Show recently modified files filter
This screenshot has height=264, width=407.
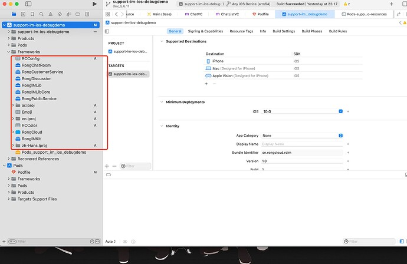(x=92, y=242)
